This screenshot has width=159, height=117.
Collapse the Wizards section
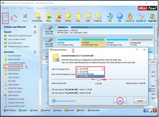35,32
